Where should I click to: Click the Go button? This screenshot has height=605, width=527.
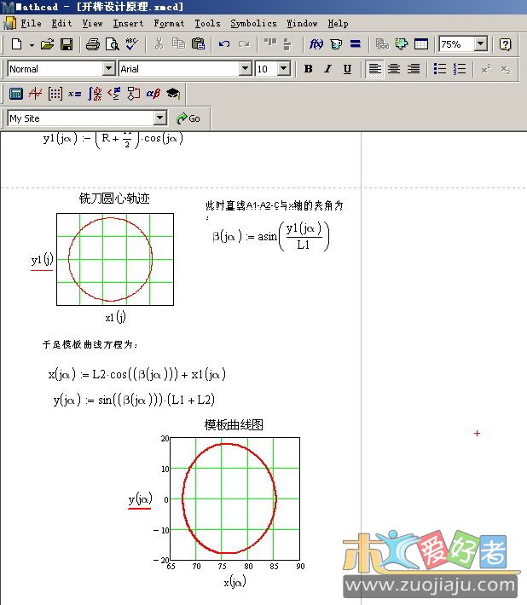pos(188,118)
